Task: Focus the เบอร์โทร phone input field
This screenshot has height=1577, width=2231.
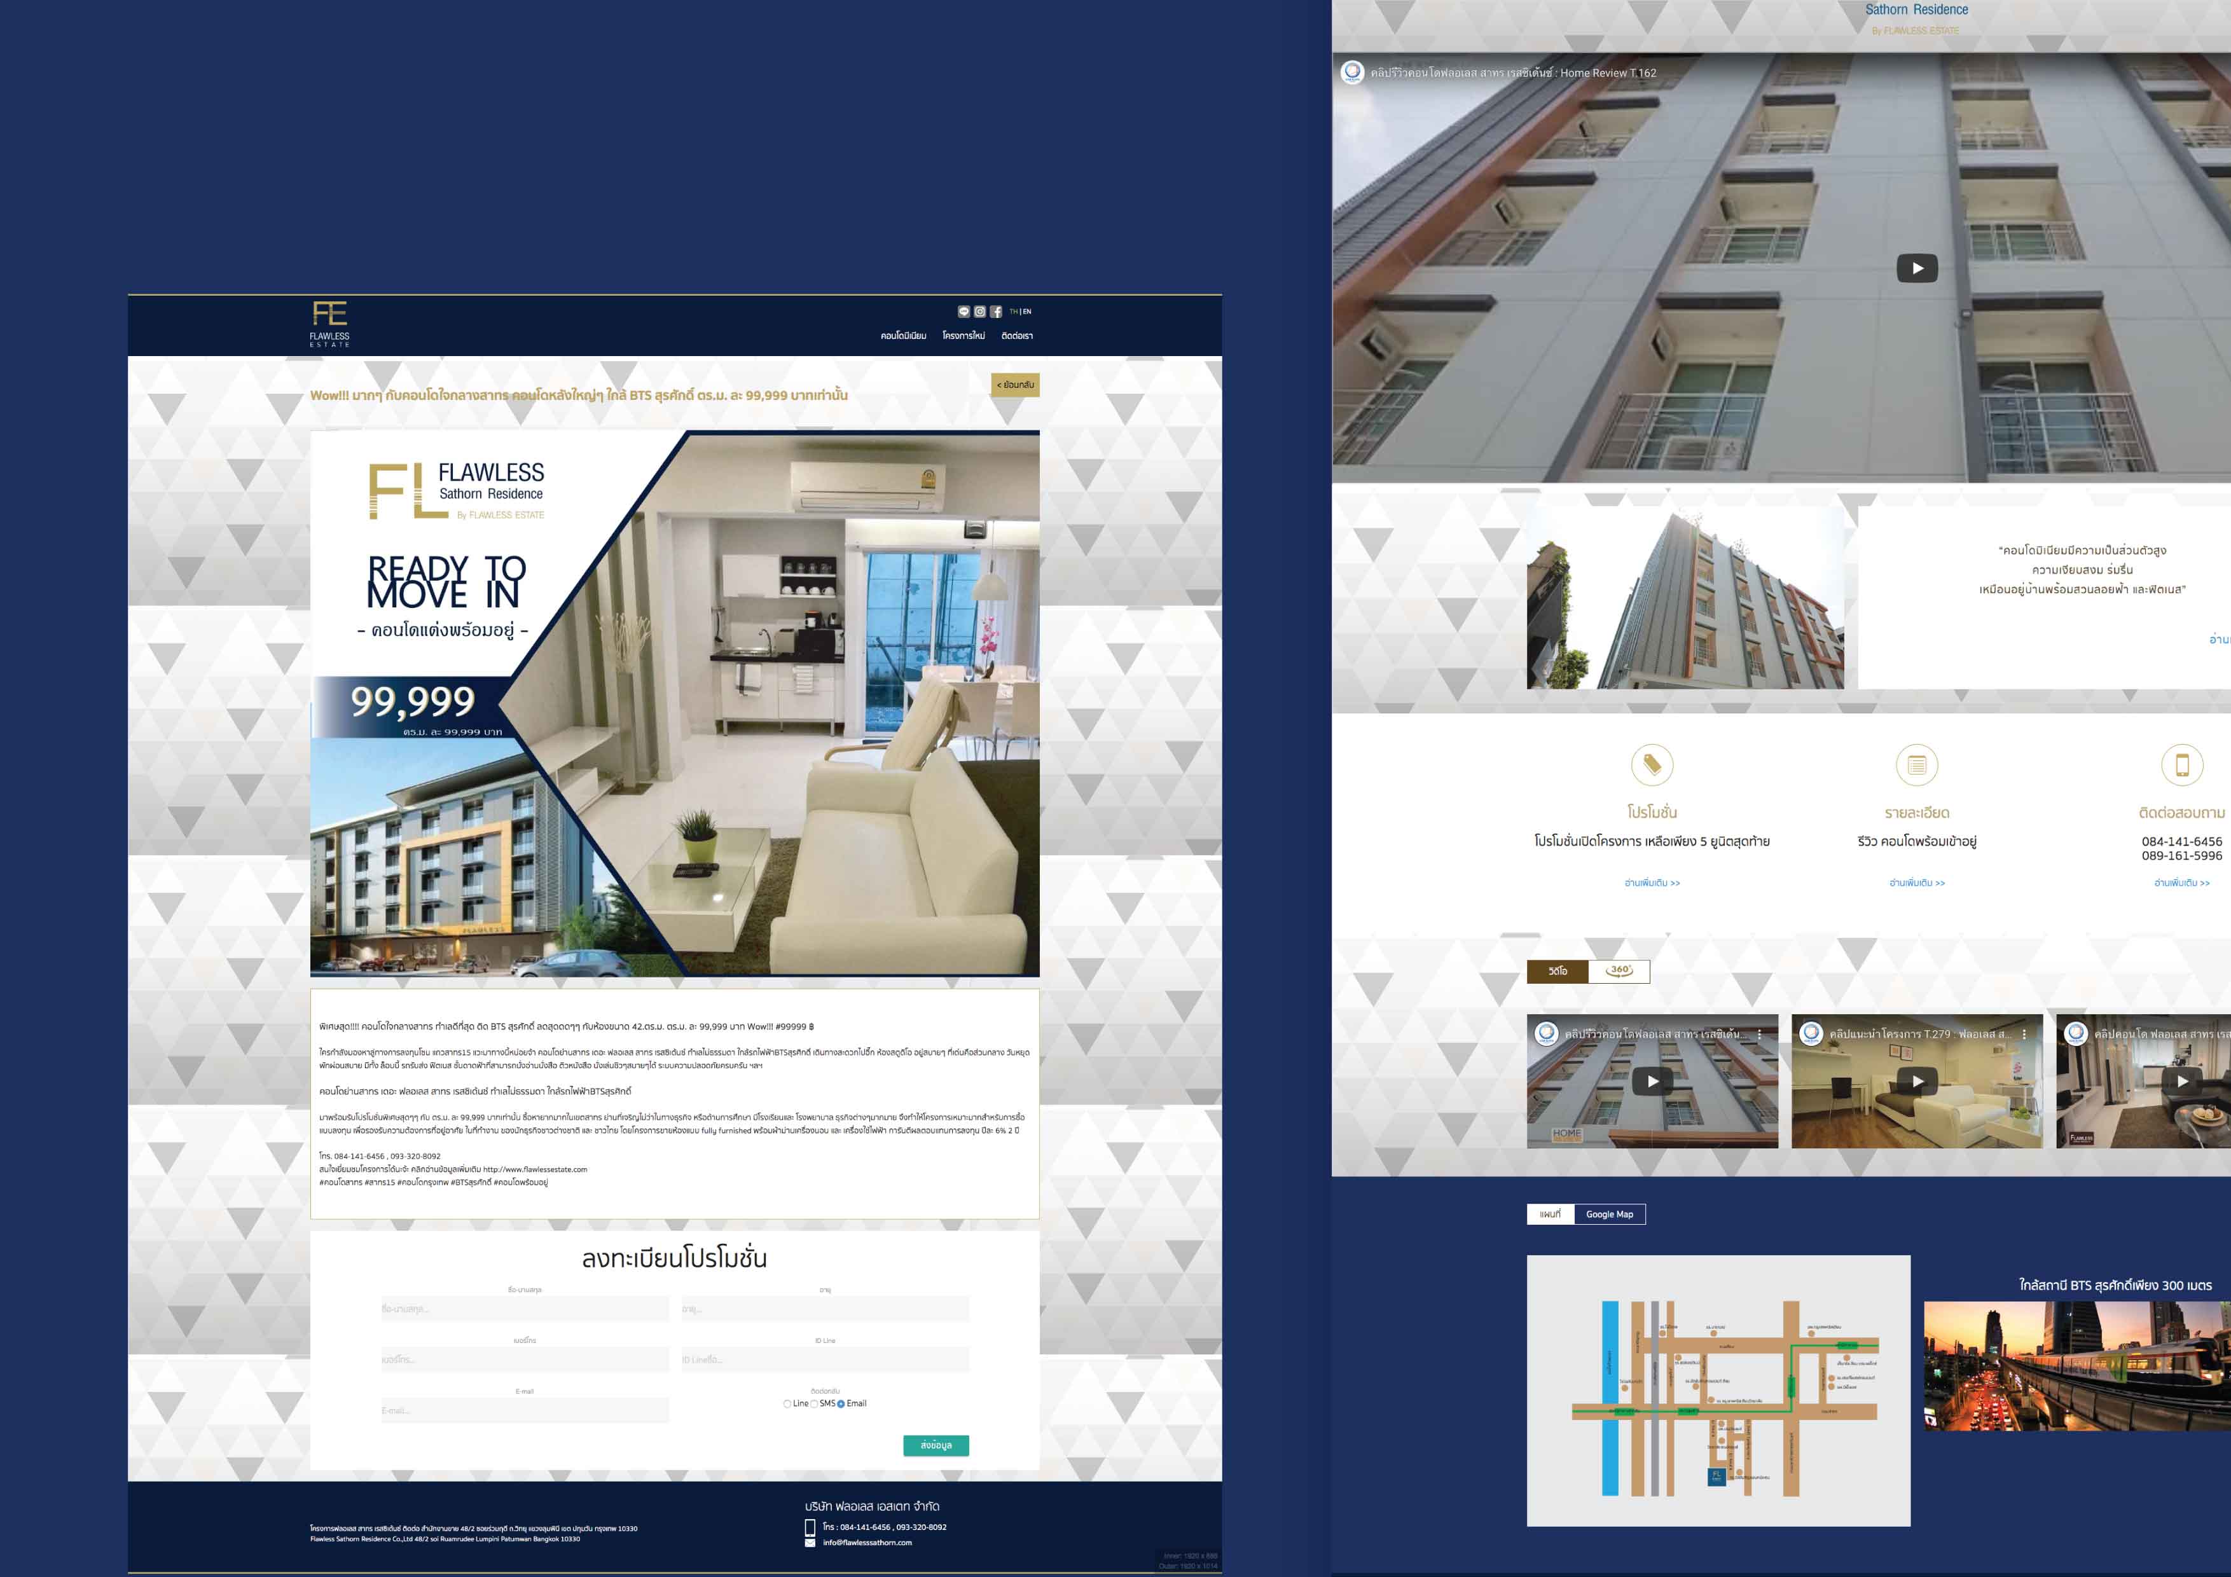Action: click(x=525, y=1360)
